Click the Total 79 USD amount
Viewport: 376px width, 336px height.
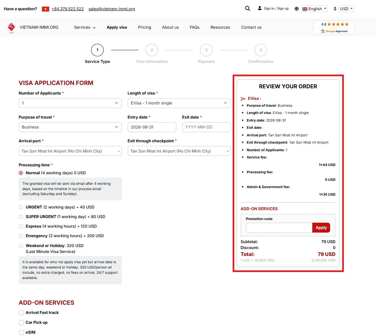pos(326,254)
